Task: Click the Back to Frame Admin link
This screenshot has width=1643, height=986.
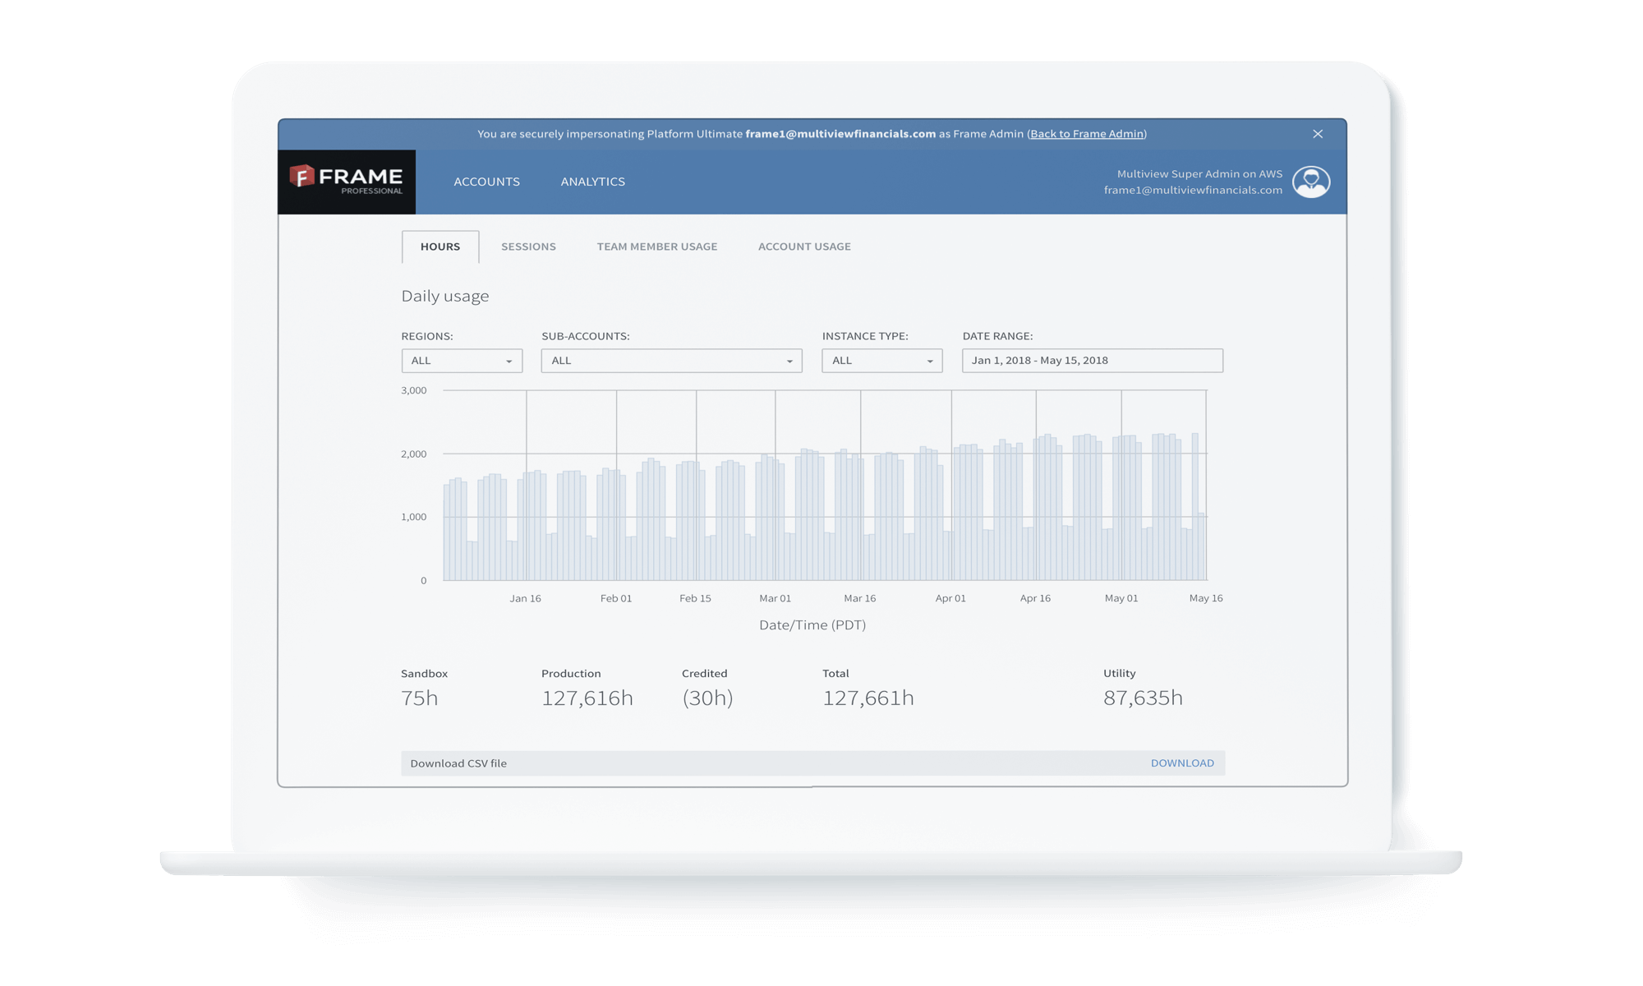Action: tap(1087, 134)
